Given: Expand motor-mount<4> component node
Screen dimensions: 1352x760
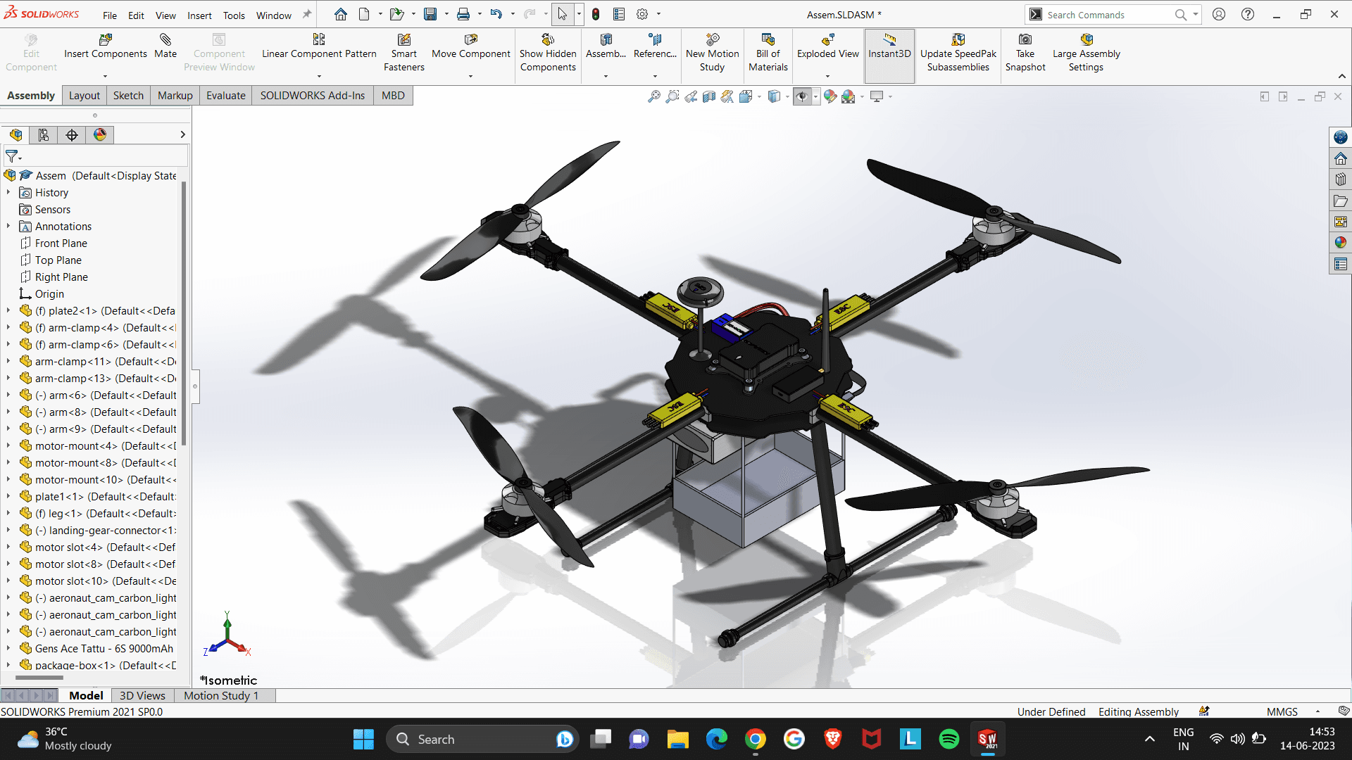Looking at the screenshot, I should click(8, 445).
